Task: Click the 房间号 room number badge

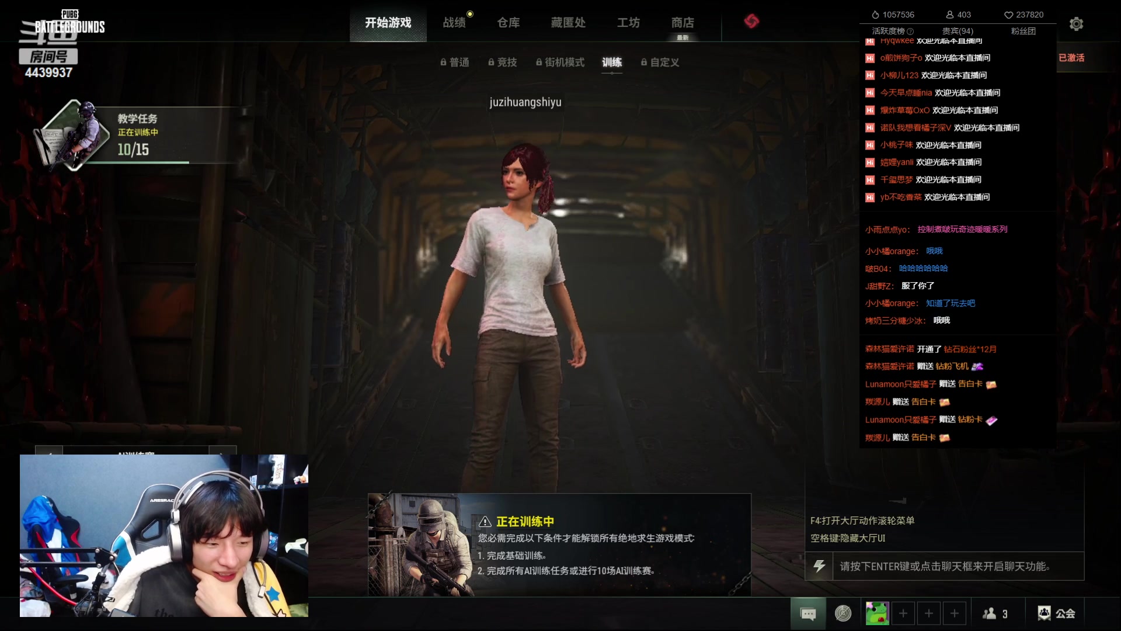Action: [48, 57]
